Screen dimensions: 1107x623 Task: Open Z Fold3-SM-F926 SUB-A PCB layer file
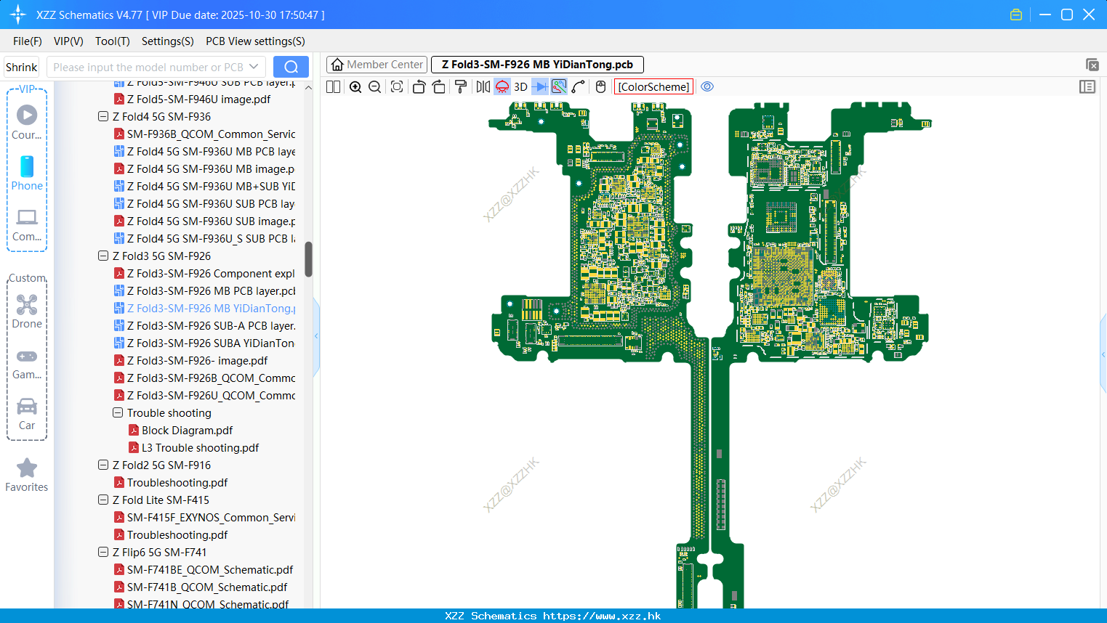point(204,325)
